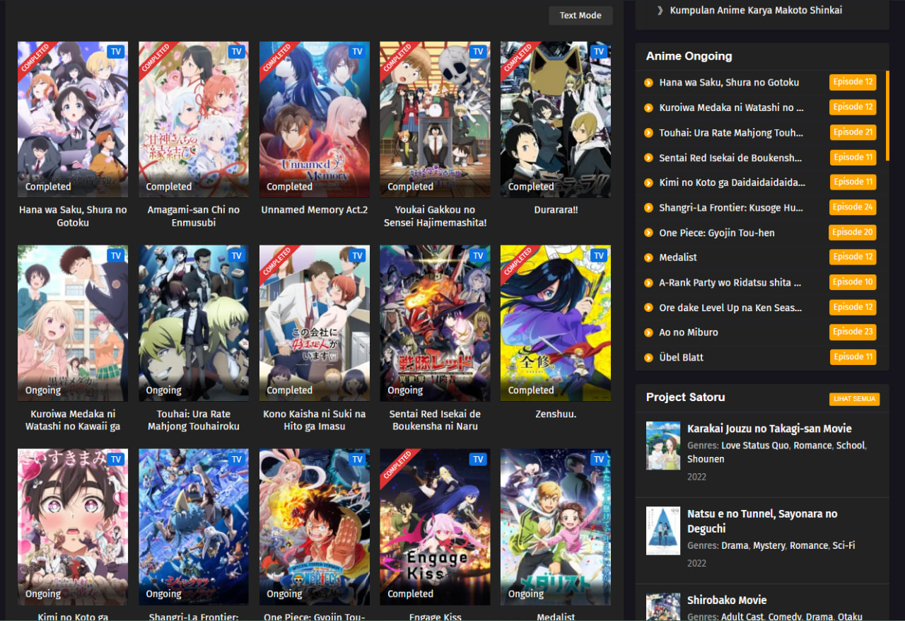
Task: Click the LIHAT SEMUA button in Project Satoru
Action: pos(854,399)
